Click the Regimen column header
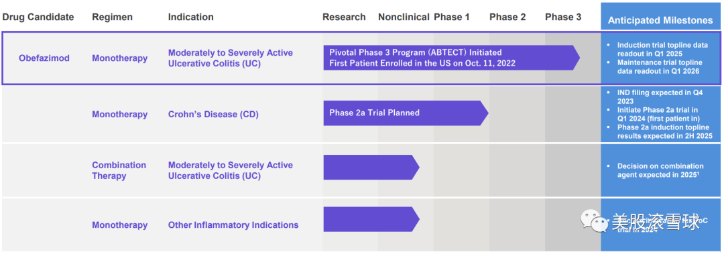The width and height of the screenshot is (724, 254). click(112, 17)
